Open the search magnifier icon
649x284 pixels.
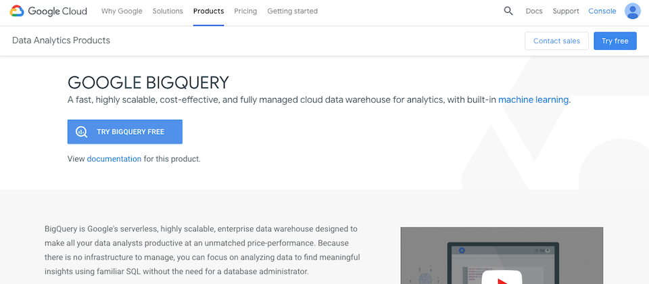pos(508,11)
